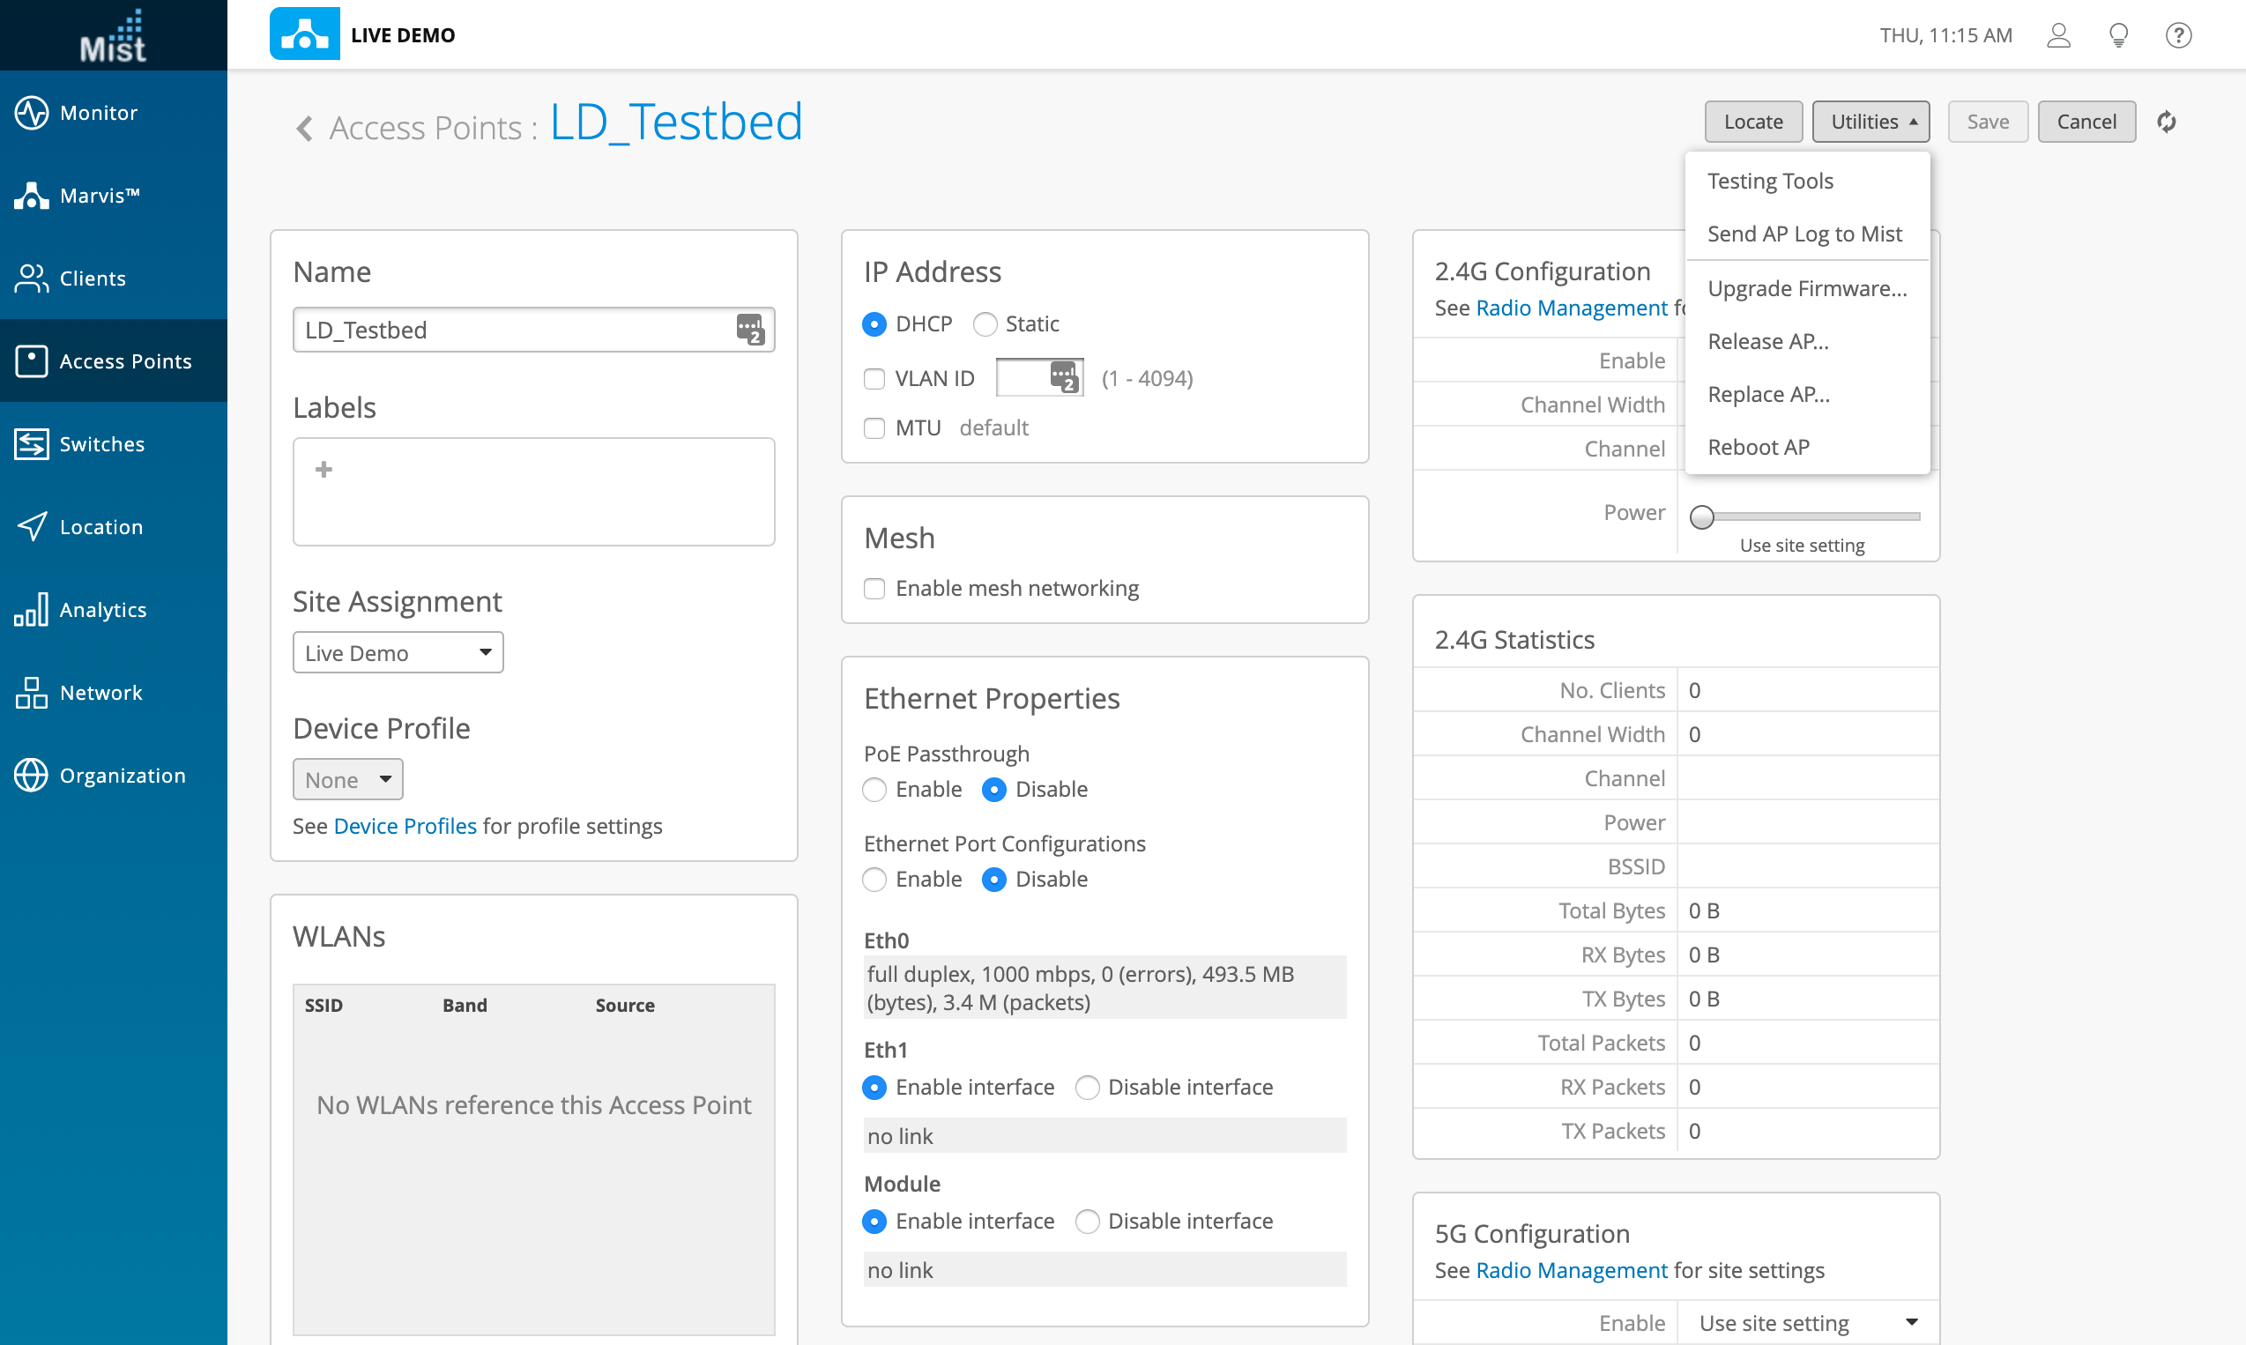Open the Site Assignment Live Demo dropdown

tap(397, 652)
